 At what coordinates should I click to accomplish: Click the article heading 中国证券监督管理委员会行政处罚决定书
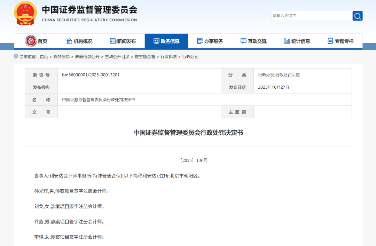pos(188,133)
